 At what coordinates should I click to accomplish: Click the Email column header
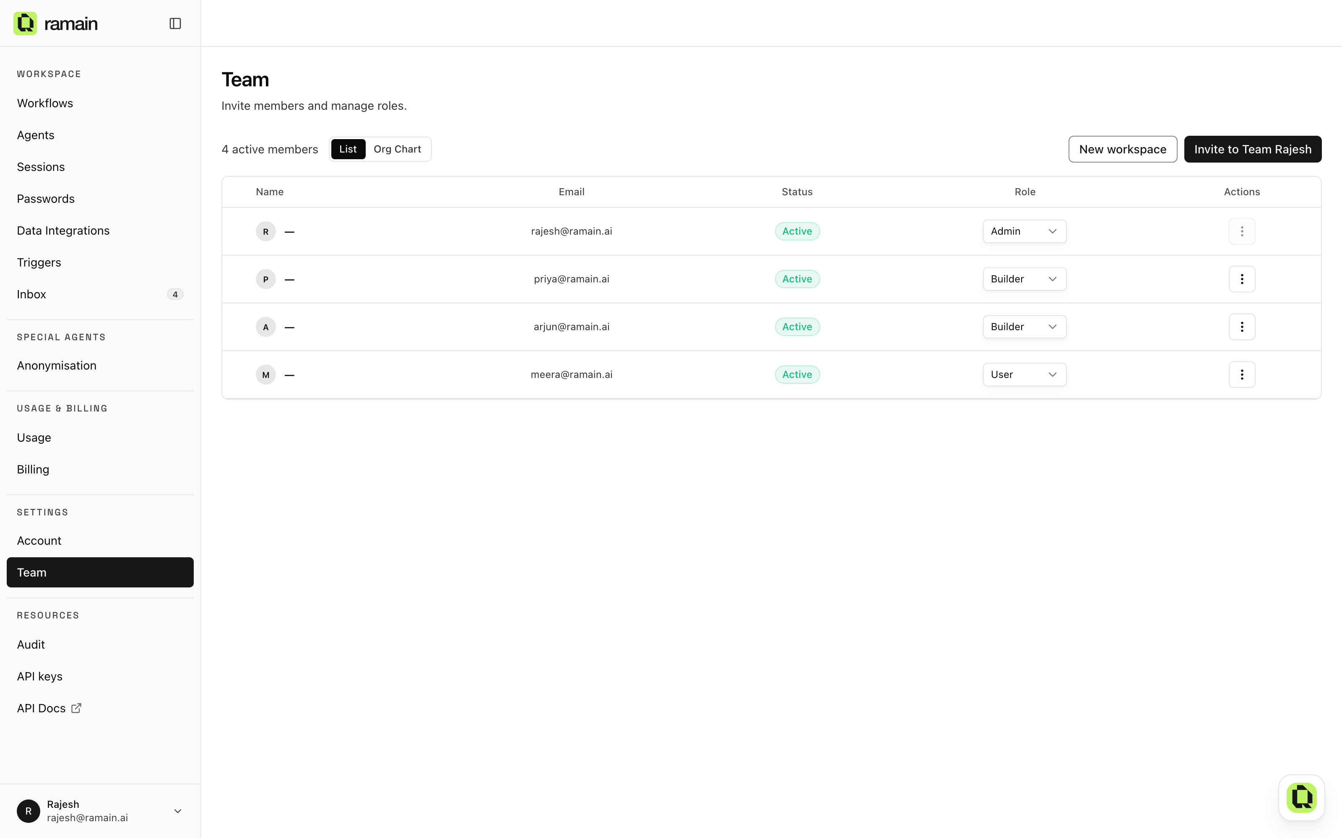click(571, 192)
